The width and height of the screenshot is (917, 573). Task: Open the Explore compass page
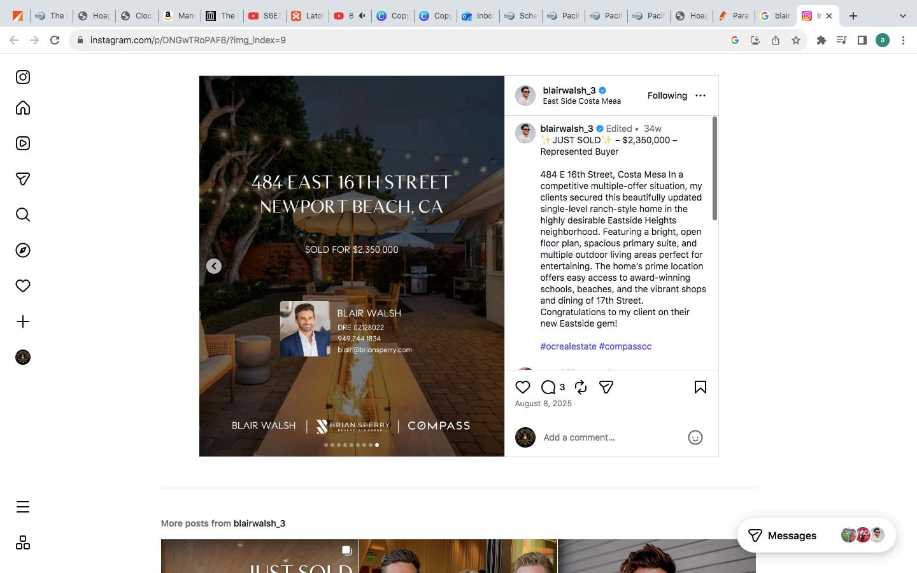point(23,250)
